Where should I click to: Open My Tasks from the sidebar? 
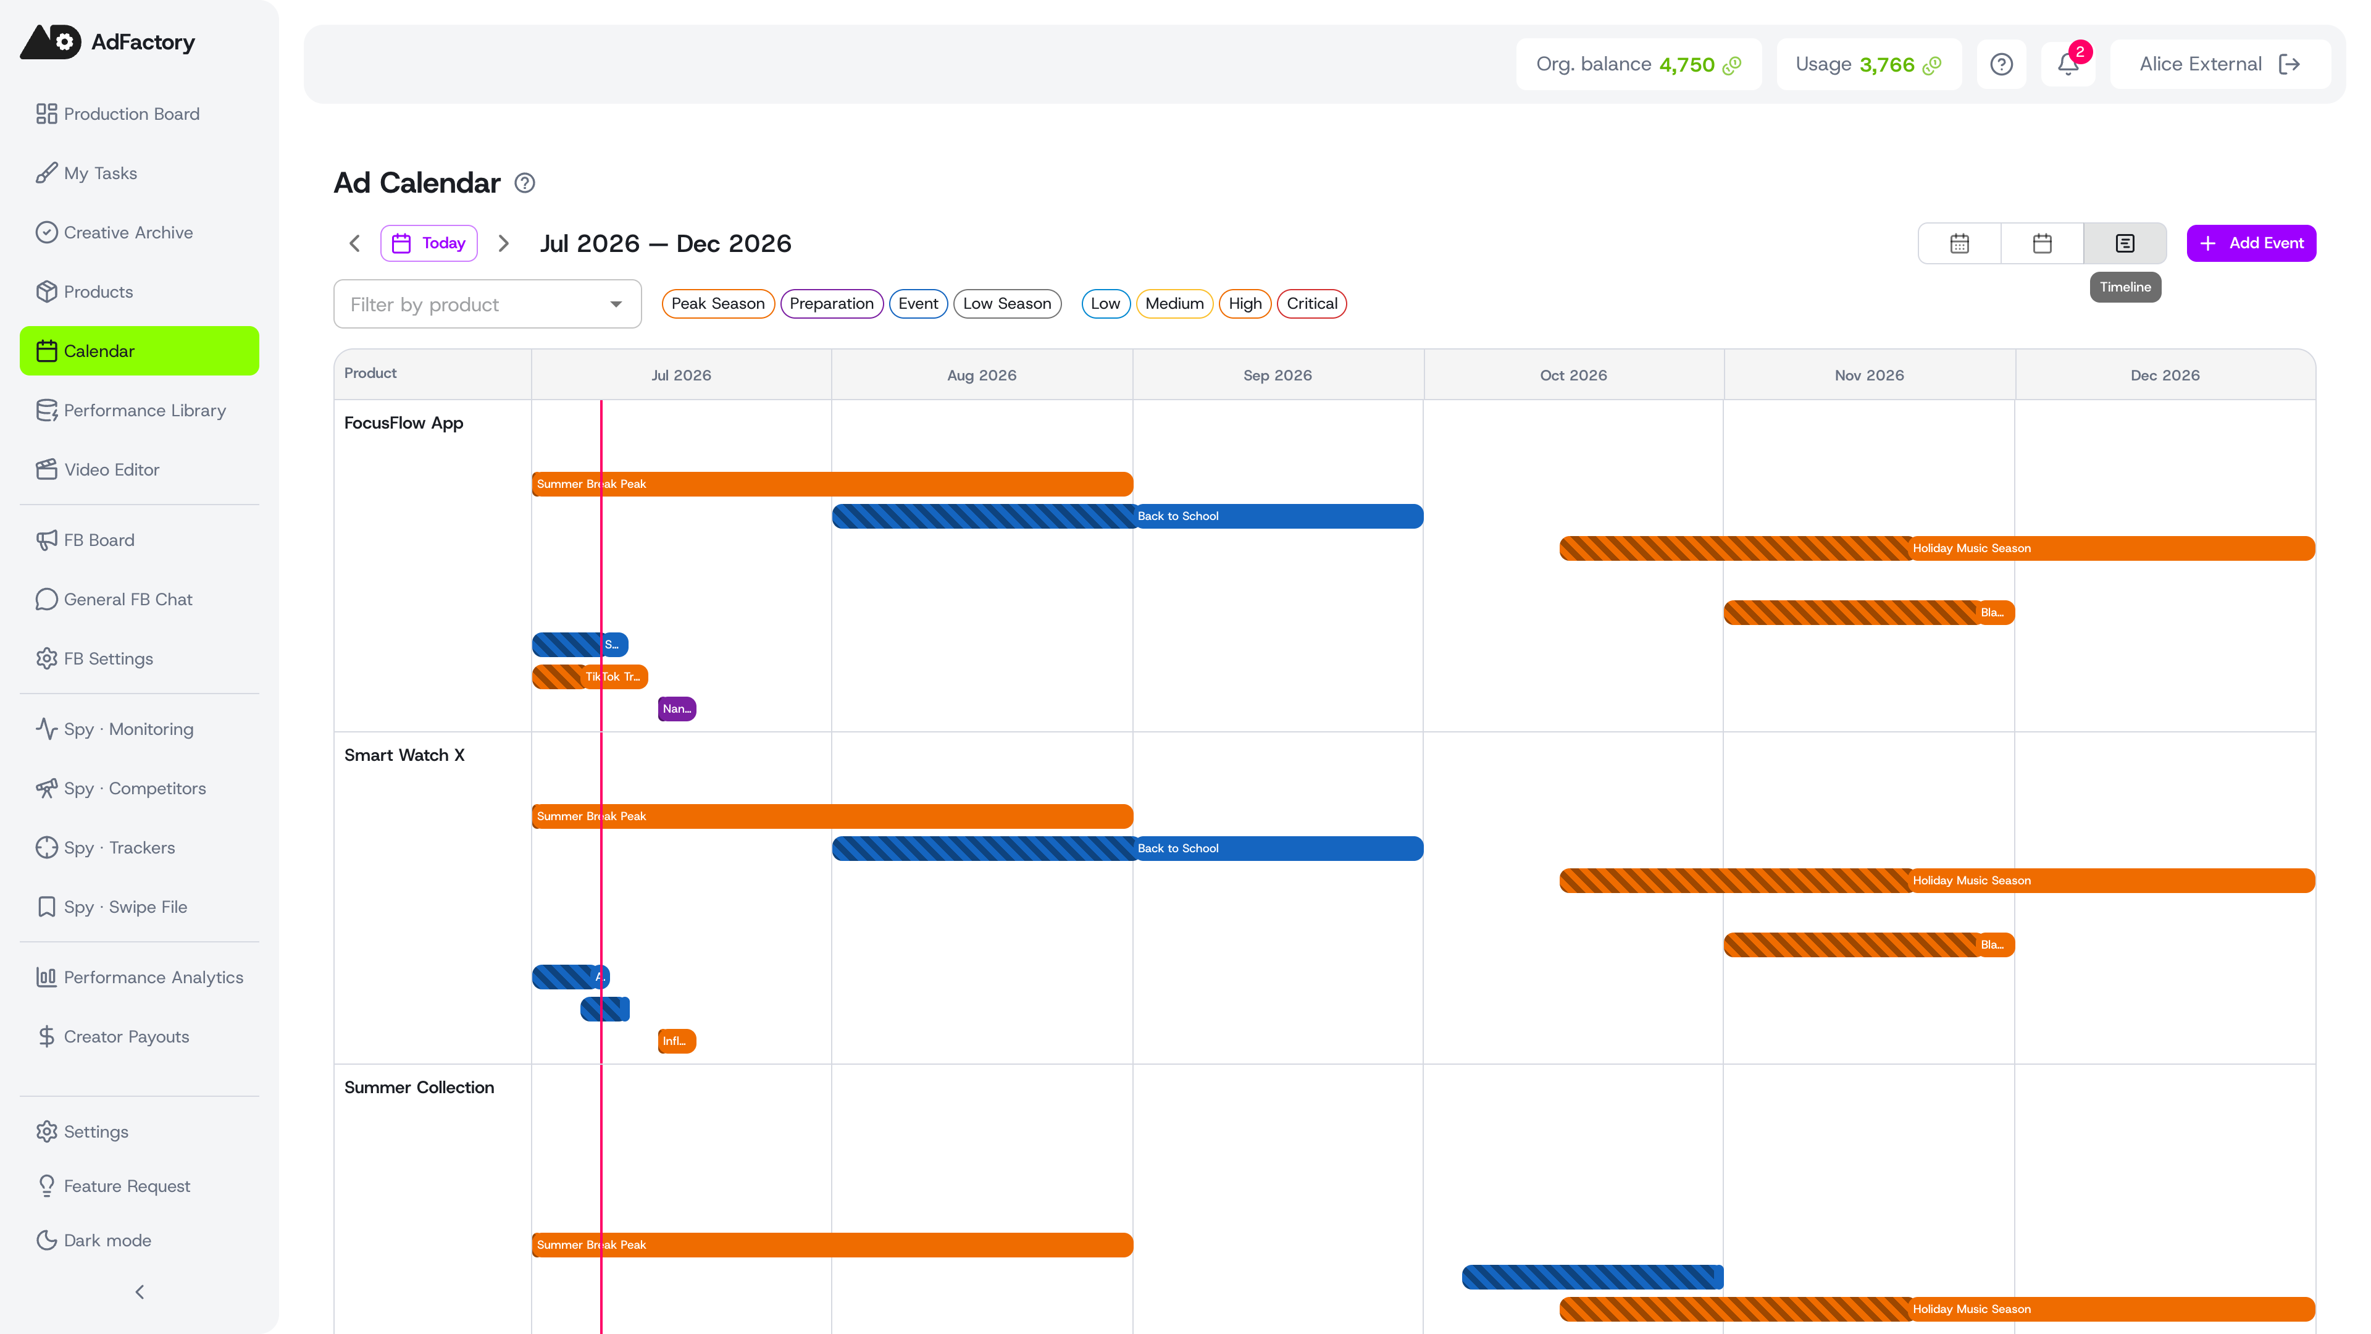pos(139,173)
